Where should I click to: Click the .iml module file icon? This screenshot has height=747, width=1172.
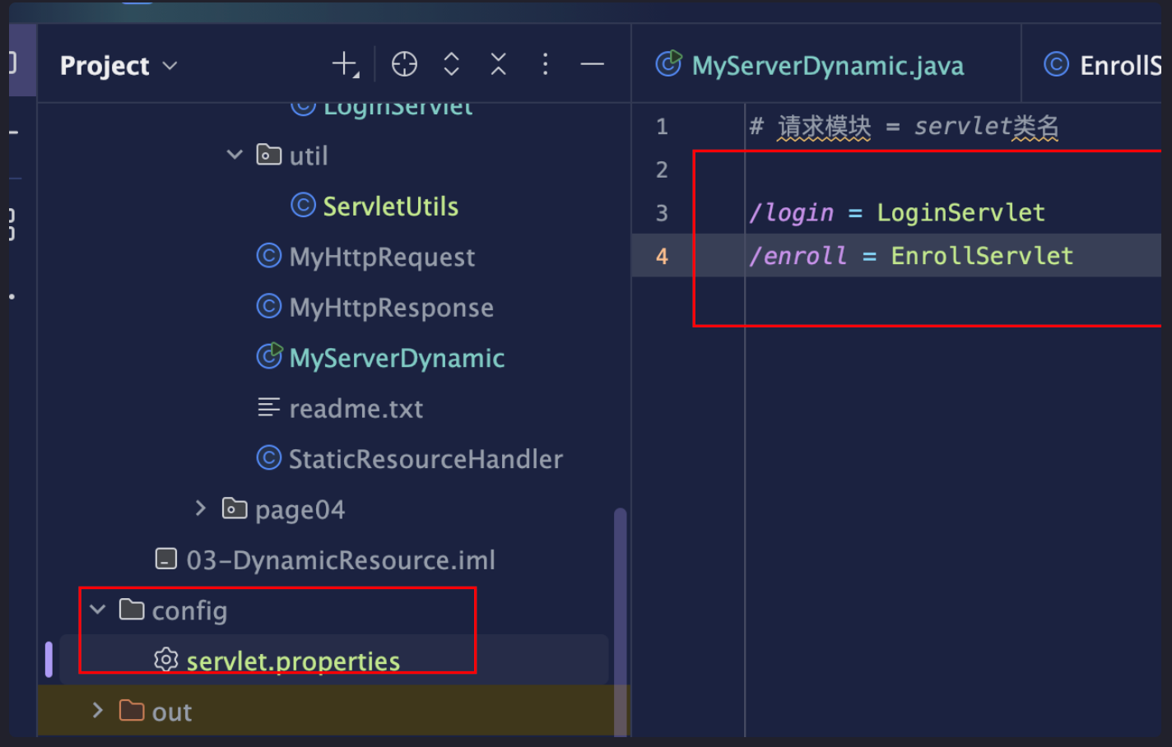tap(166, 559)
